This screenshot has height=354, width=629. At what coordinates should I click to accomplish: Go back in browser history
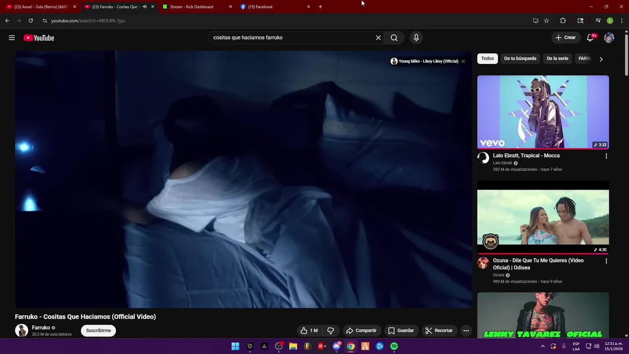click(x=7, y=21)
